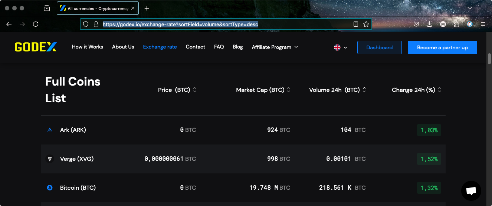Click Verge market cap 998 BTC
The width and height of the screenshot is (492, 206).
[x=279, y=159]
